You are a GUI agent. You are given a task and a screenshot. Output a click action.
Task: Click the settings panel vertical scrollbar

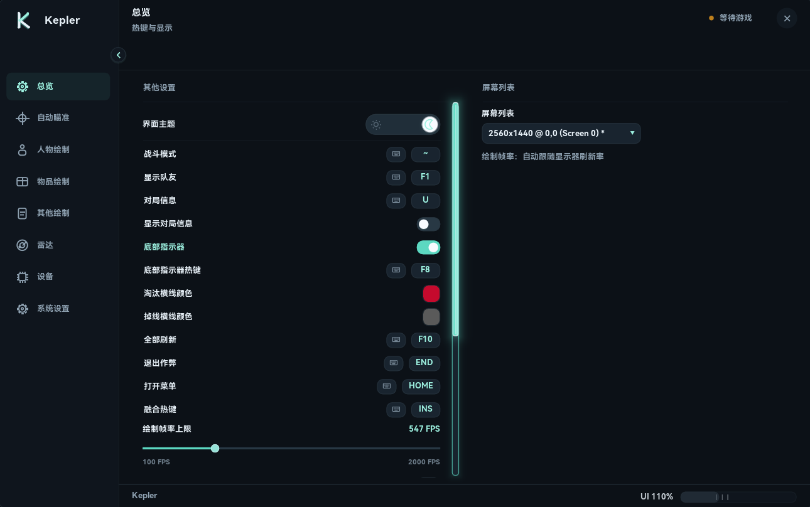click(x=455, y=289)
